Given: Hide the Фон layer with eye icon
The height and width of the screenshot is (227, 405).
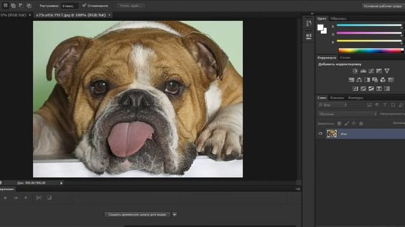Looking at the screenshot, I should pyautogui.click(x=321, y=134).
